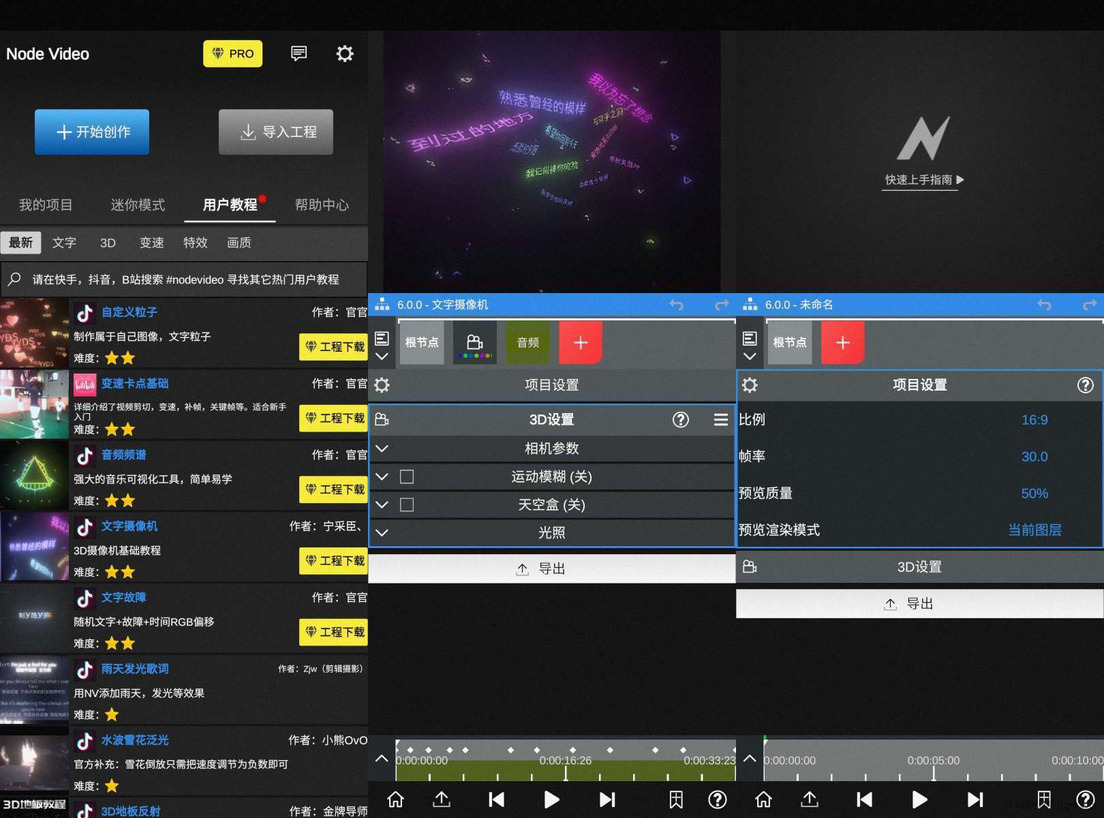Open the 3D设置 help question mark icon
Viewport: 1104px width, 818px height.
[680, 420]
